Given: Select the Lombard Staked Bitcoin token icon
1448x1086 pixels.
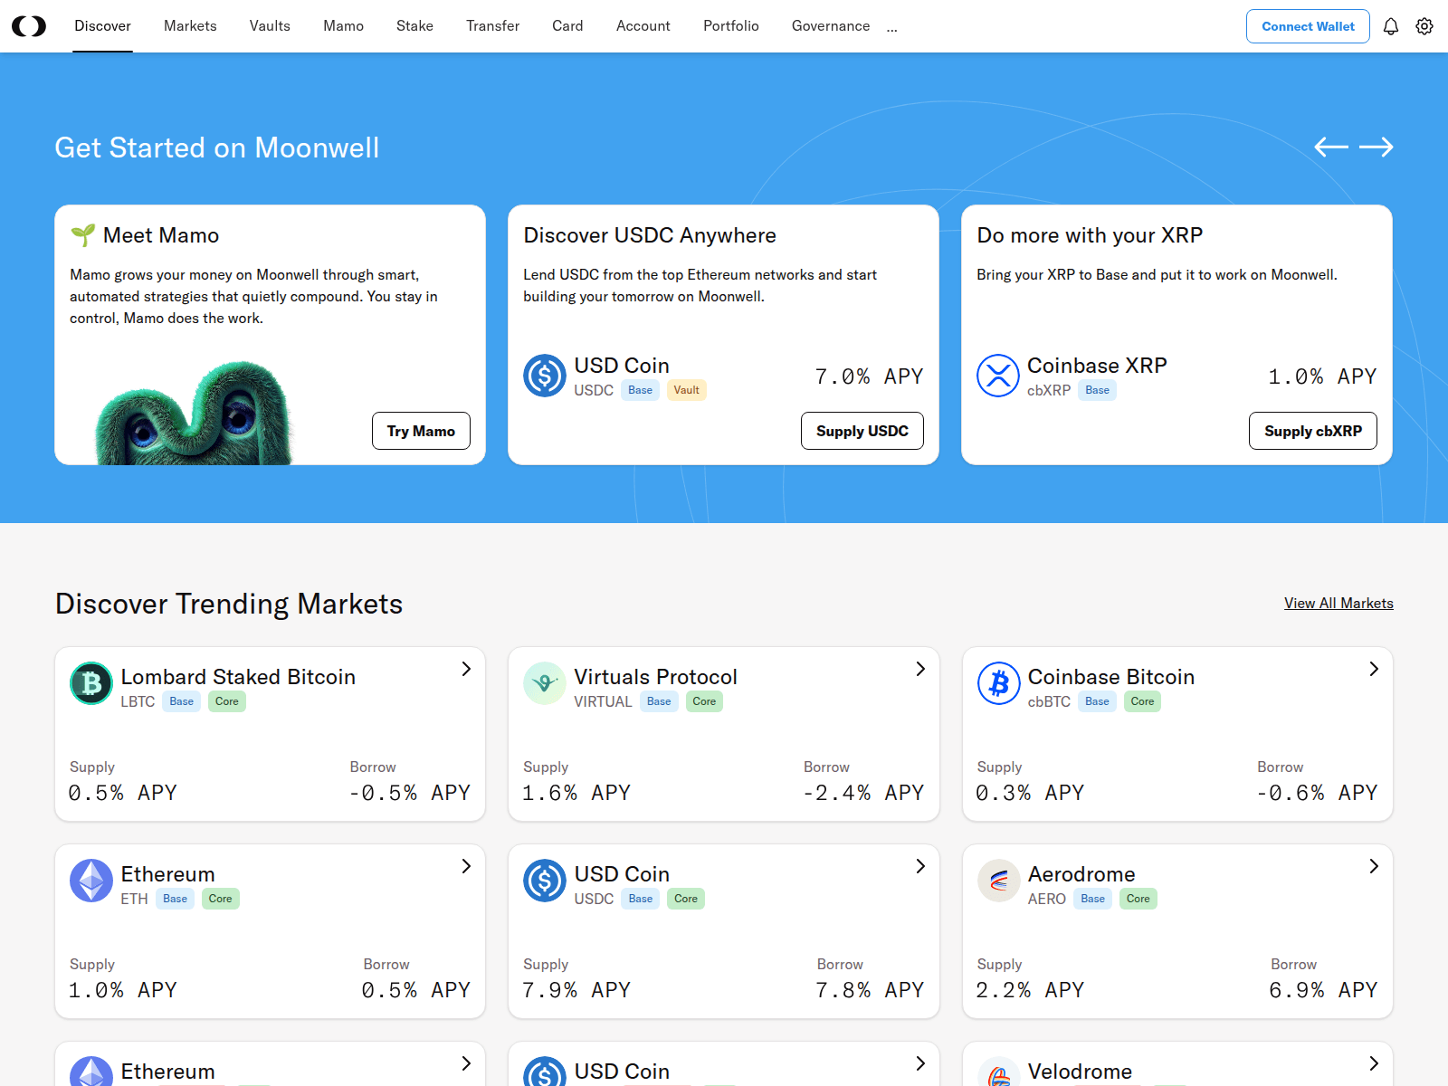Looking at the screenshot, I should 90,683.
